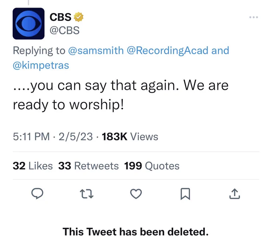
Task: Click the @CBS handle
Action: click(64, 30)
